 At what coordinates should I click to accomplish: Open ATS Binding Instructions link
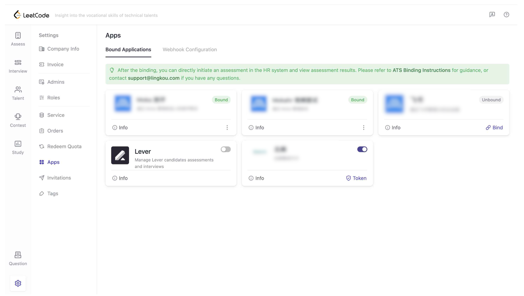pos(422,70)
